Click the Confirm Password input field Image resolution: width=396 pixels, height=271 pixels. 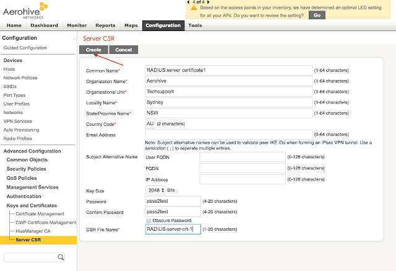tap(173, 212)
